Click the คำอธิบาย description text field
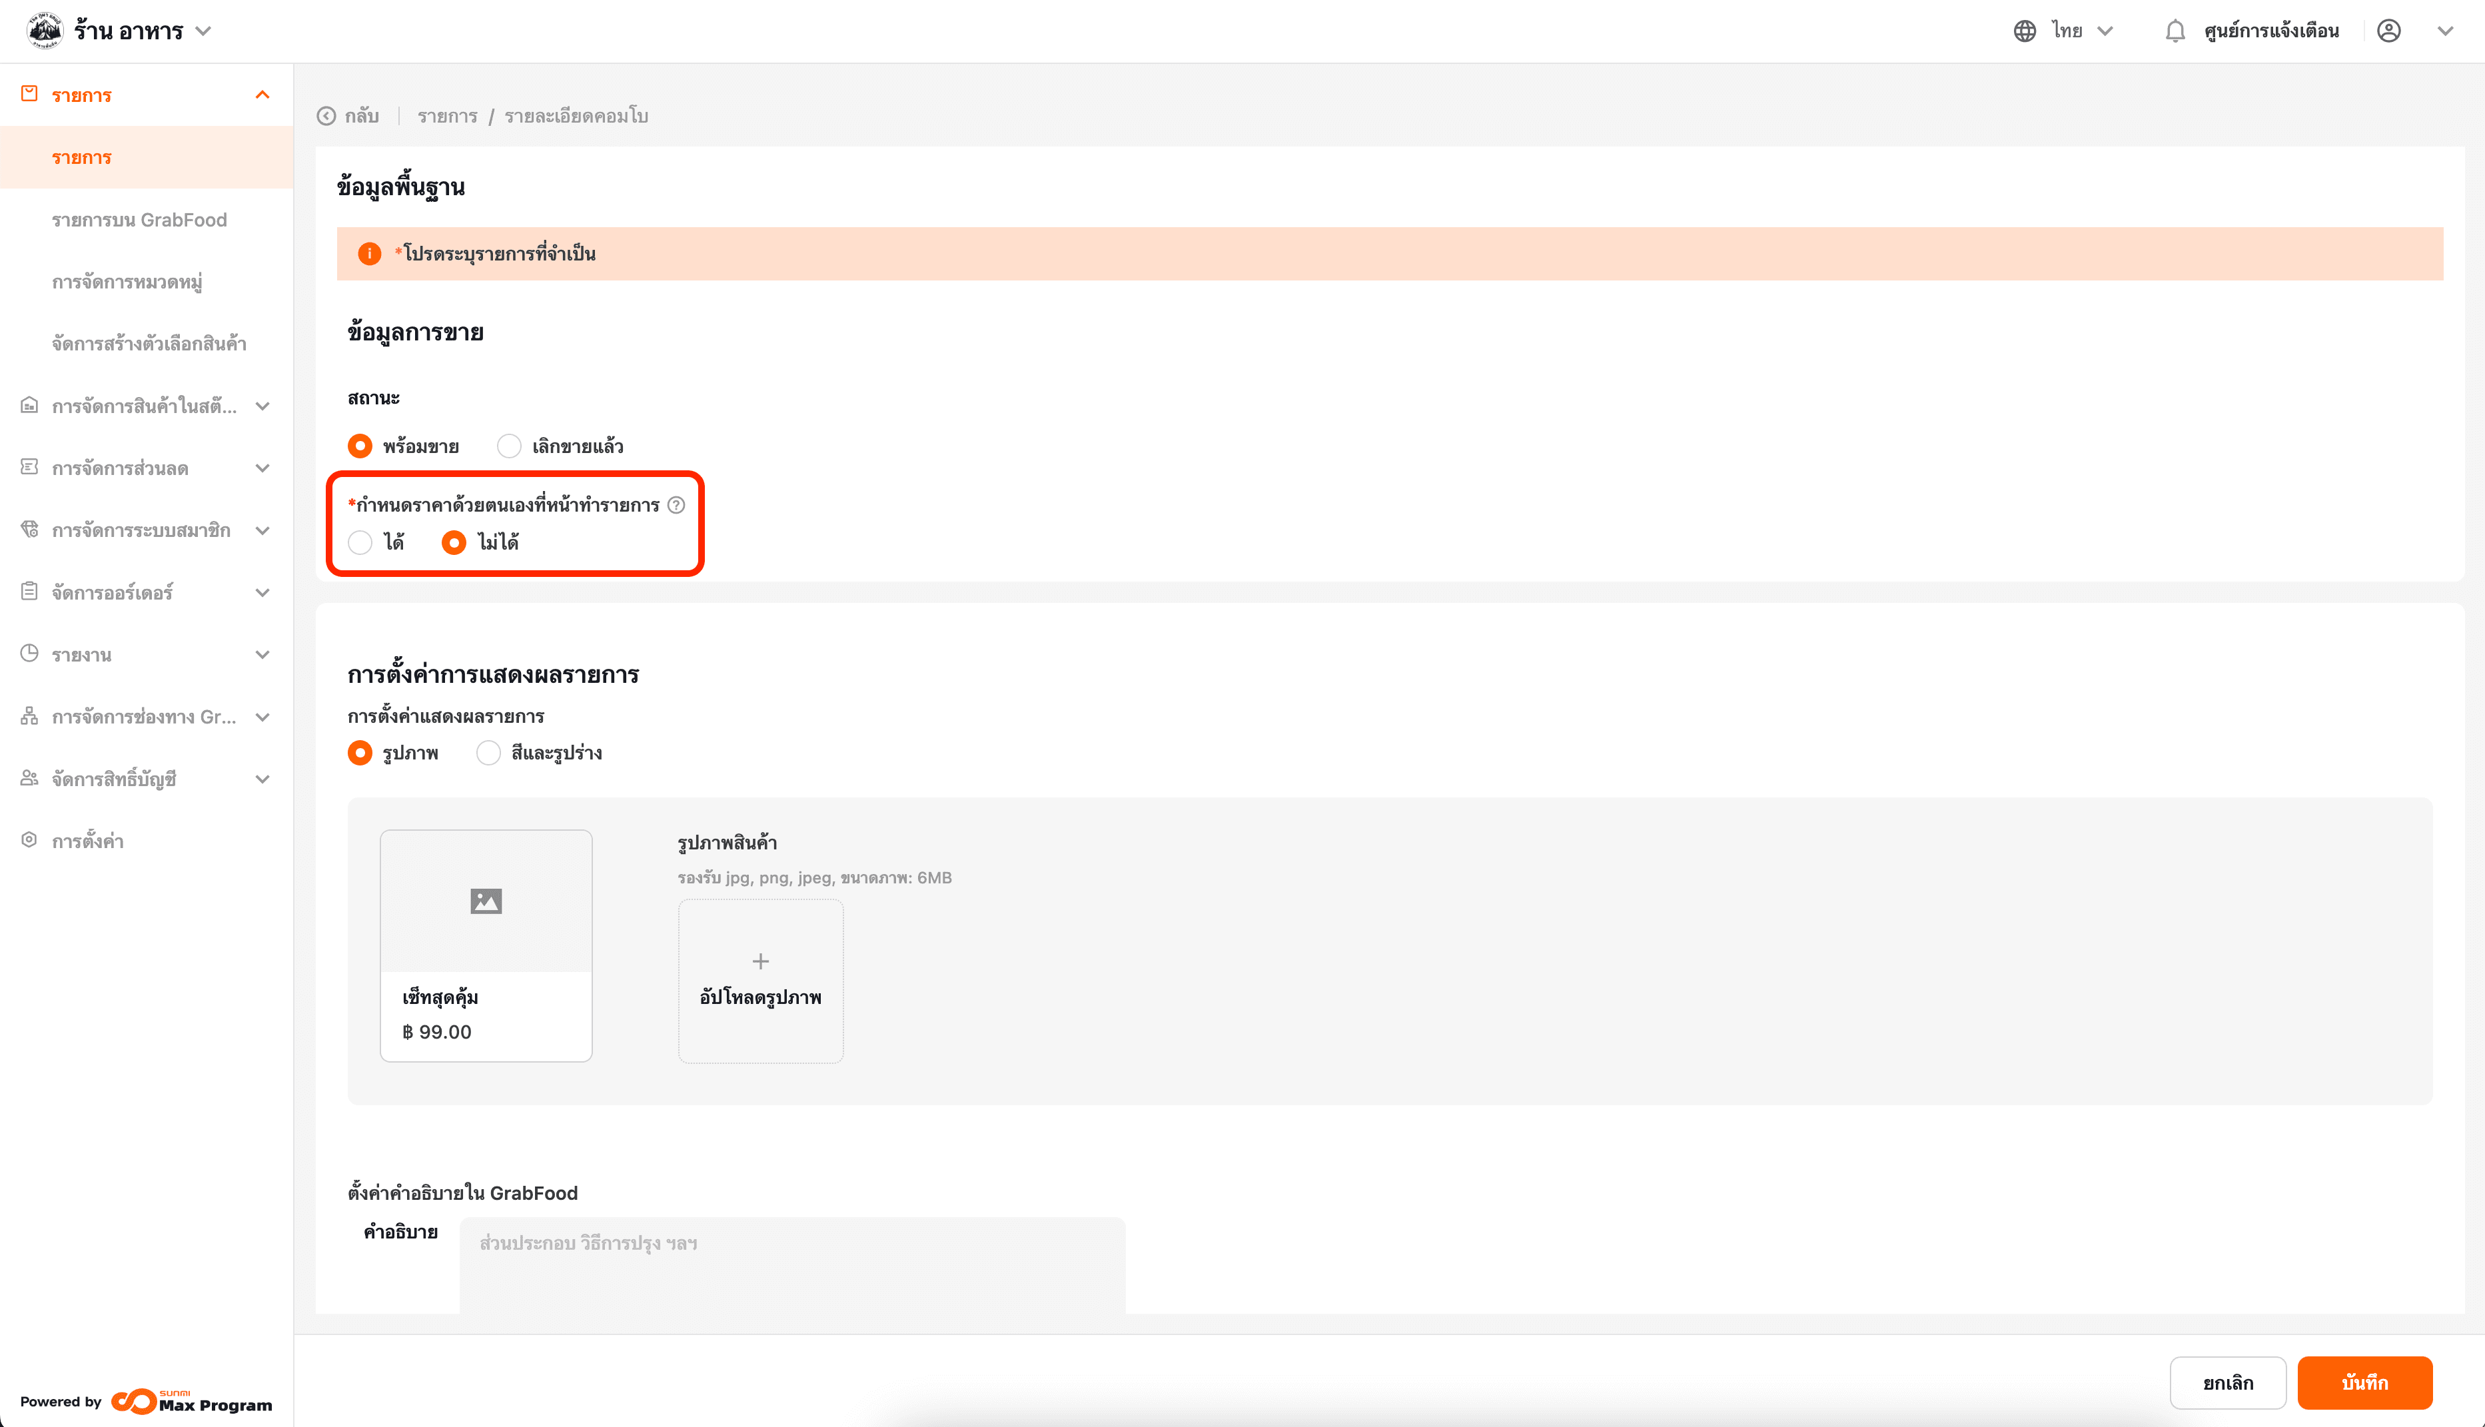2485x1427 pixels. pyautogui.click(x=791, y=1264)
